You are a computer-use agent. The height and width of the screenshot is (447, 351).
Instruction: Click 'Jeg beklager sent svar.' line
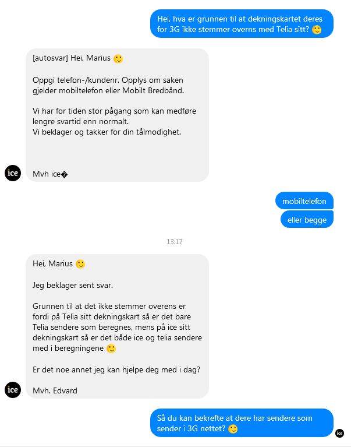coord(73,285)
